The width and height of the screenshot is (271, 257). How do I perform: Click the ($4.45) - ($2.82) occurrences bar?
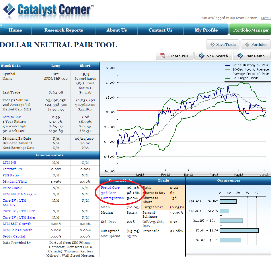pyautogui.click(x=228, y=201)
